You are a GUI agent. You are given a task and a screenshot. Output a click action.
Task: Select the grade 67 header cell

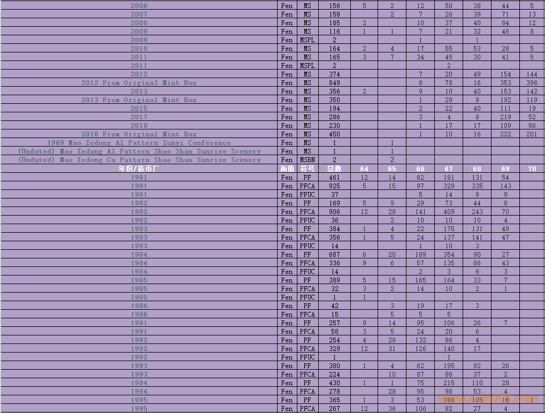(x=448, y=169)
